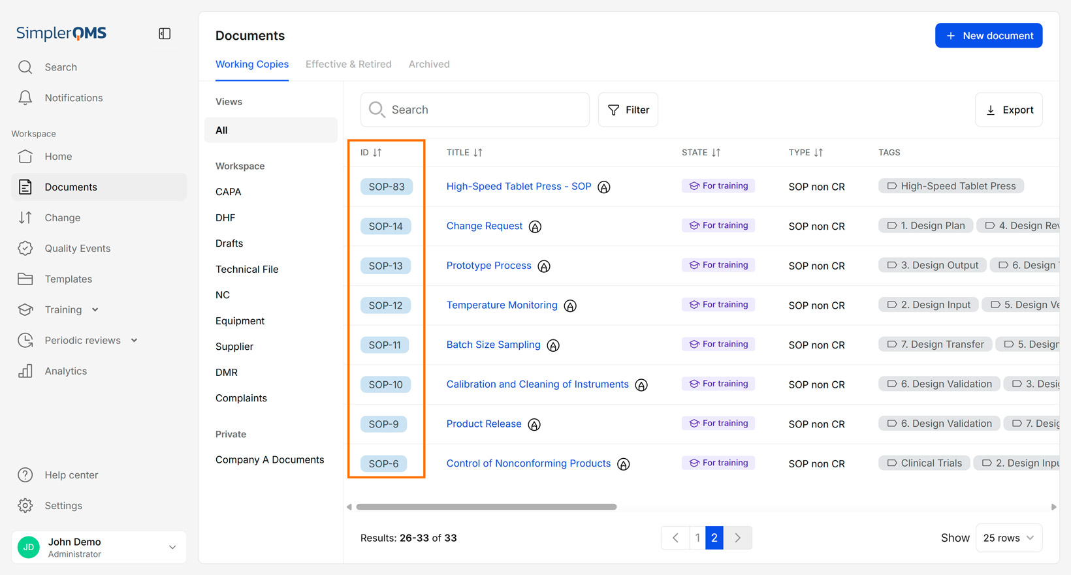Click the Templates folder icon
This screenshot has height=575, width=1071.
pyautogui.click(x=25, y=279)
